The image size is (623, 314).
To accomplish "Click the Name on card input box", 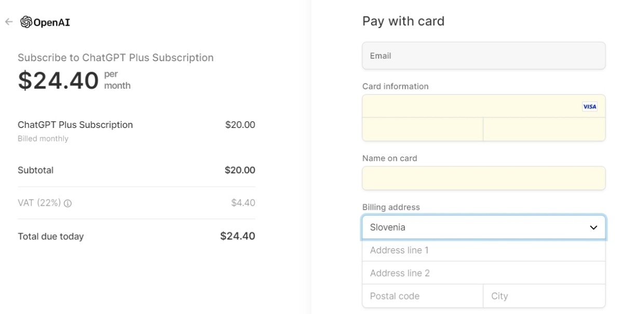I will 483,178.
